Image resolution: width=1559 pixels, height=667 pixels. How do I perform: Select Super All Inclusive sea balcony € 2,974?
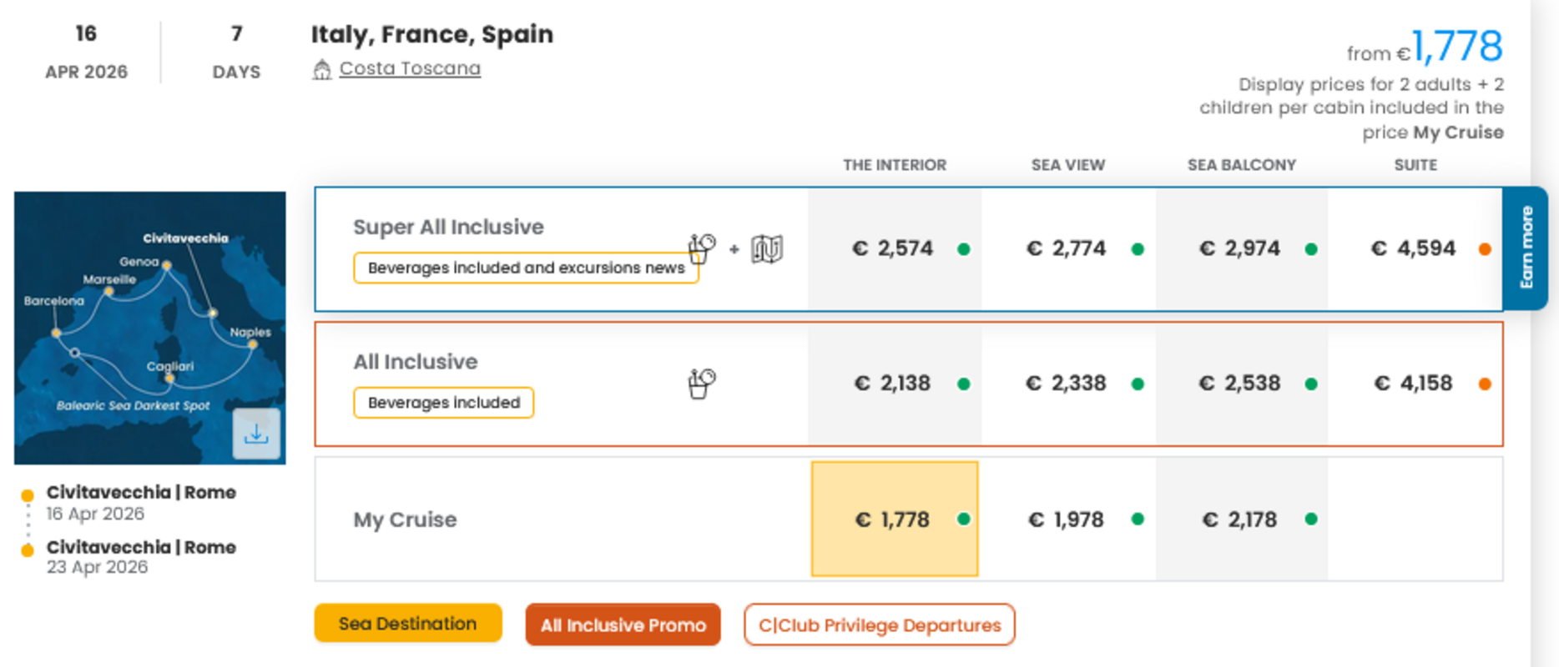1239,248
